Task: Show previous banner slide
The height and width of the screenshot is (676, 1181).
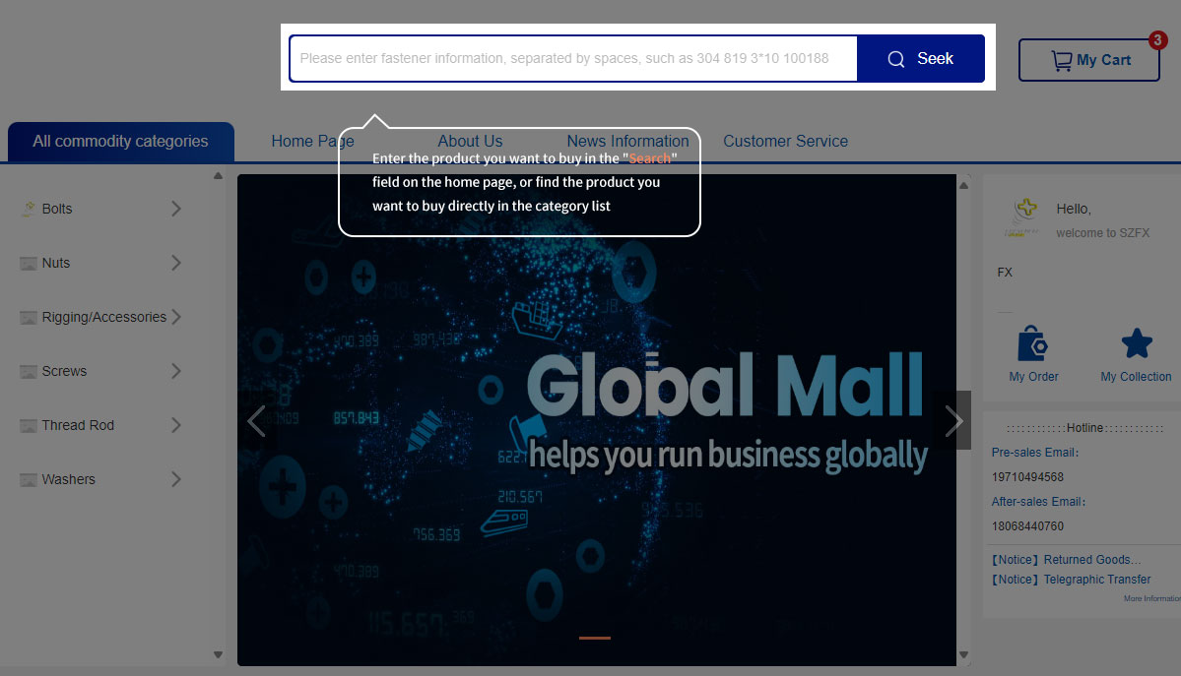Action: (256, 421)
